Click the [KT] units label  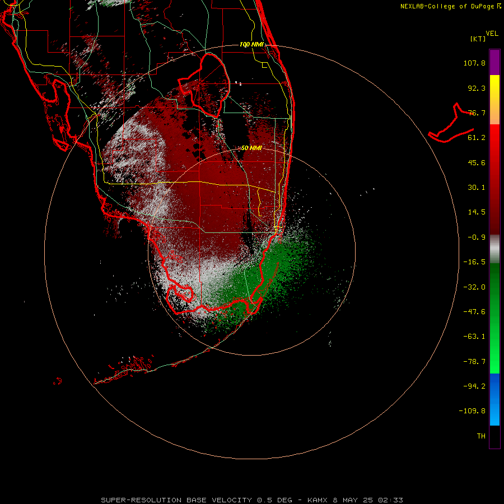point(478,39)
